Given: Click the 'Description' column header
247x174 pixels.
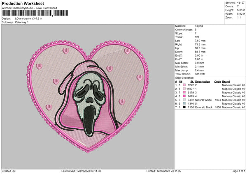Looking at the screenshot, I should pos(203,82).
